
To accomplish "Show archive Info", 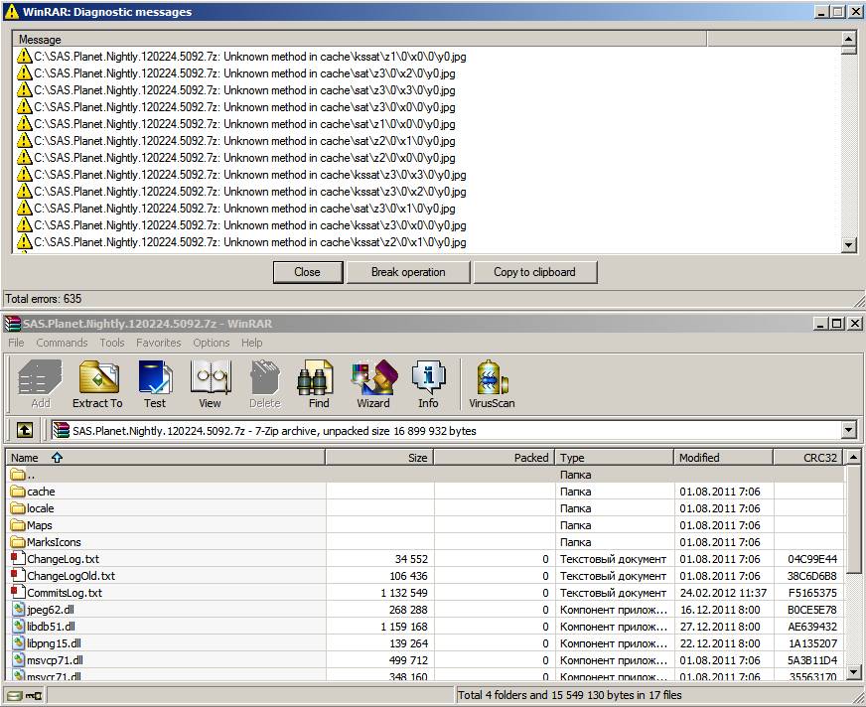I will [428, 383].
